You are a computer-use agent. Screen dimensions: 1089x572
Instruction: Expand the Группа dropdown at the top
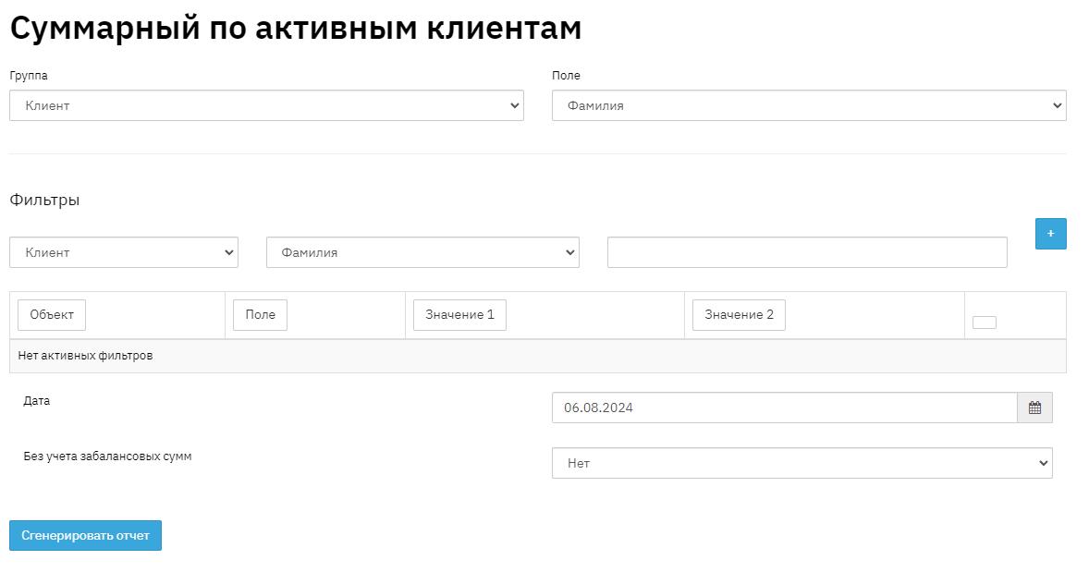pos(266,105)
